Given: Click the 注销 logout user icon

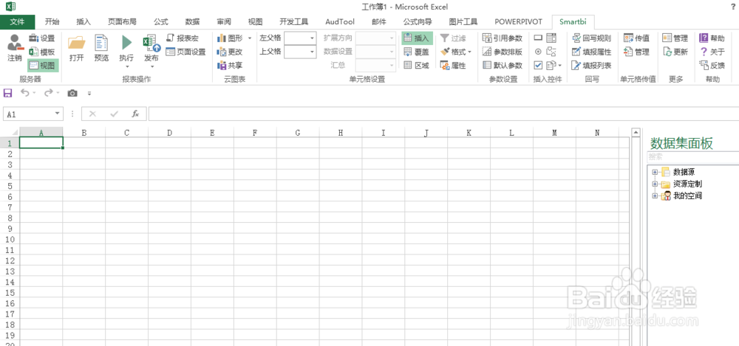Looking at the screenshot, I should coord(15,42).
